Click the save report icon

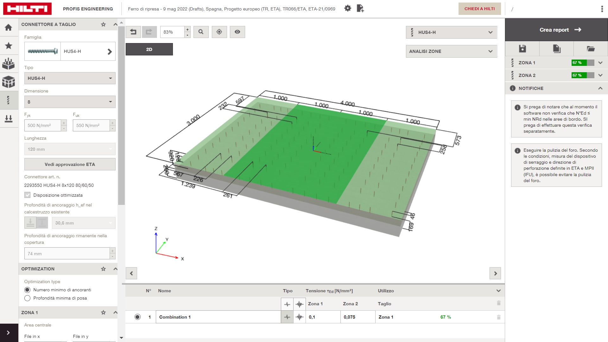click(522, 49)
